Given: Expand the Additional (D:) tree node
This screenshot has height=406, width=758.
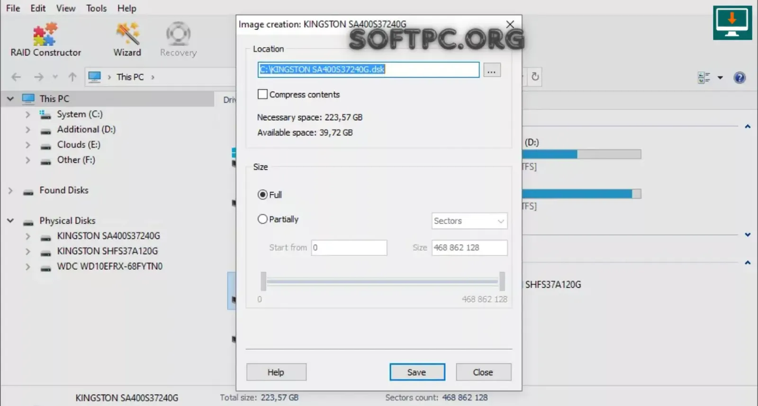Looking at the screenshot, I should click(x=27, y=130).
